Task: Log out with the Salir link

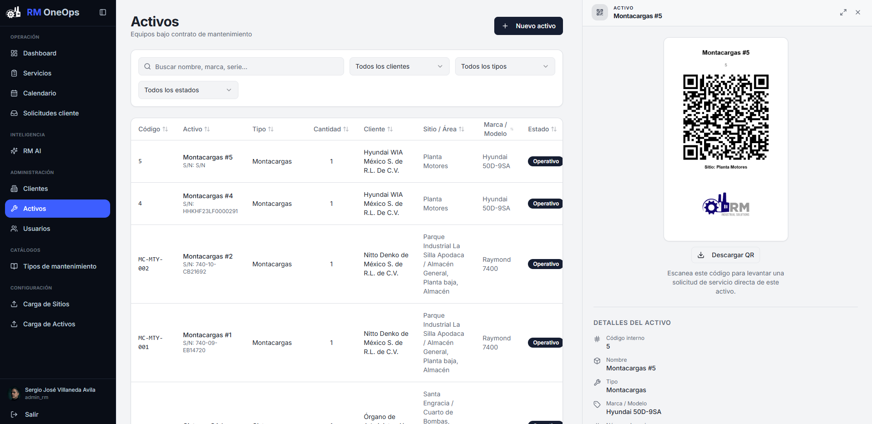Action: (31, 414)
